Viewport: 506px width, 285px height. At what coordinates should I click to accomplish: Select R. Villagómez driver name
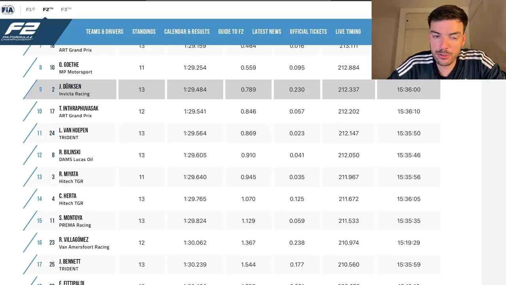[74, 239]
